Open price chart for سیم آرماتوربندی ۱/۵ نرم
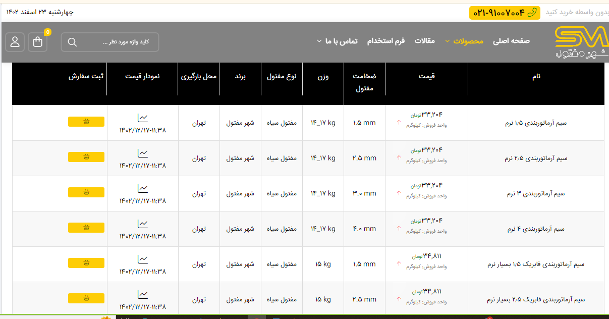Screen dimensions: 609x319 coord(143,118)
